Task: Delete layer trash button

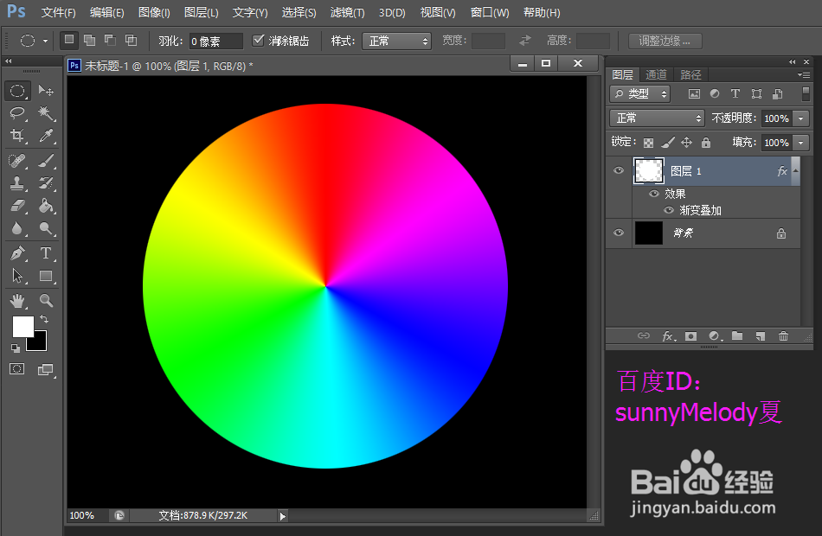Action: click(x=783, y=336)
